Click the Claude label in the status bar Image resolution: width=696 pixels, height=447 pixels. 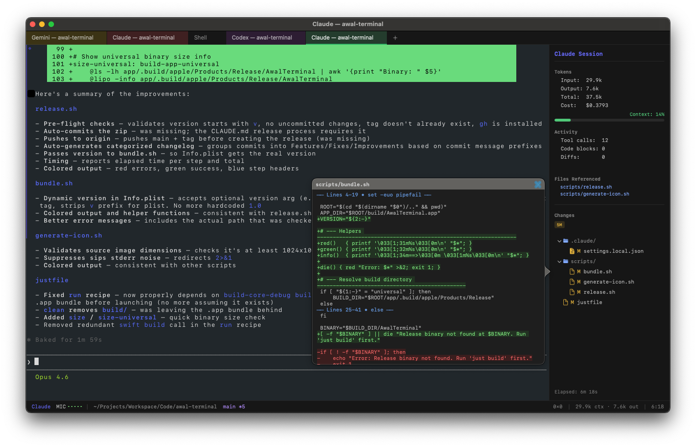(x=41, y=406)
